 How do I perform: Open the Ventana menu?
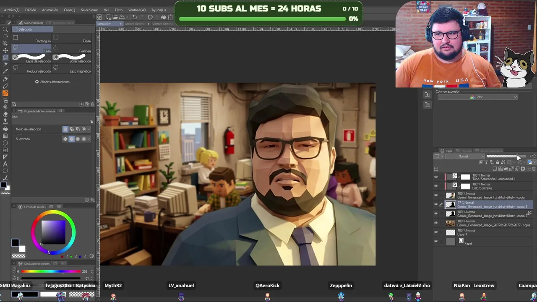tap(137, 10)
